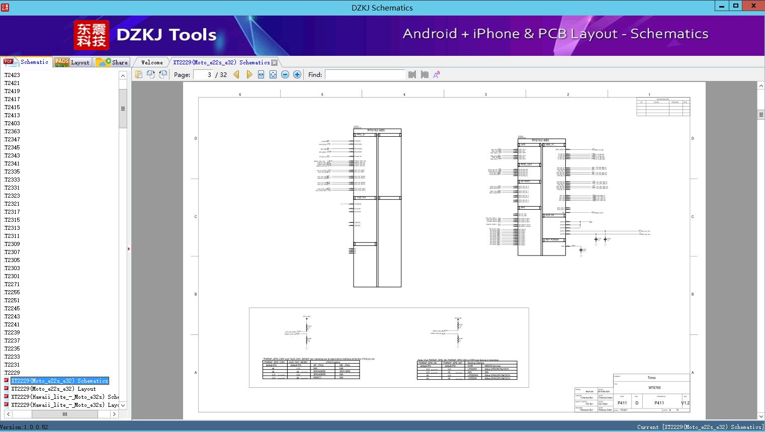The image size is (765, 432).
Task: Open the Welcome tab
Action: (x=152, y=62)
